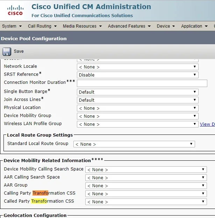Click the Cisco Unified CM Administration title
Screen dimensions: 215x218
tap(91, 7)
